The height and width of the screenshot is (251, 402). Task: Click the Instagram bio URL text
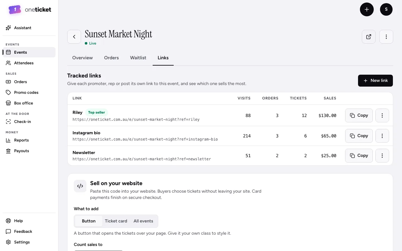tap(145, 139)
